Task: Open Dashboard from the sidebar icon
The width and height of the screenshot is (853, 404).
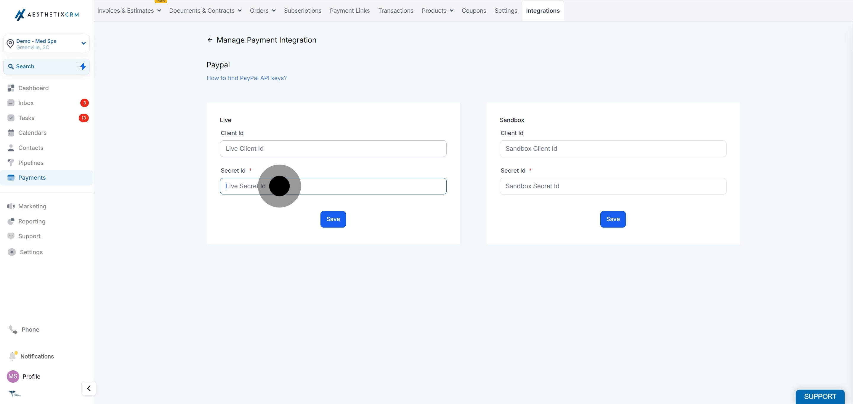Action: click(11, 88)
